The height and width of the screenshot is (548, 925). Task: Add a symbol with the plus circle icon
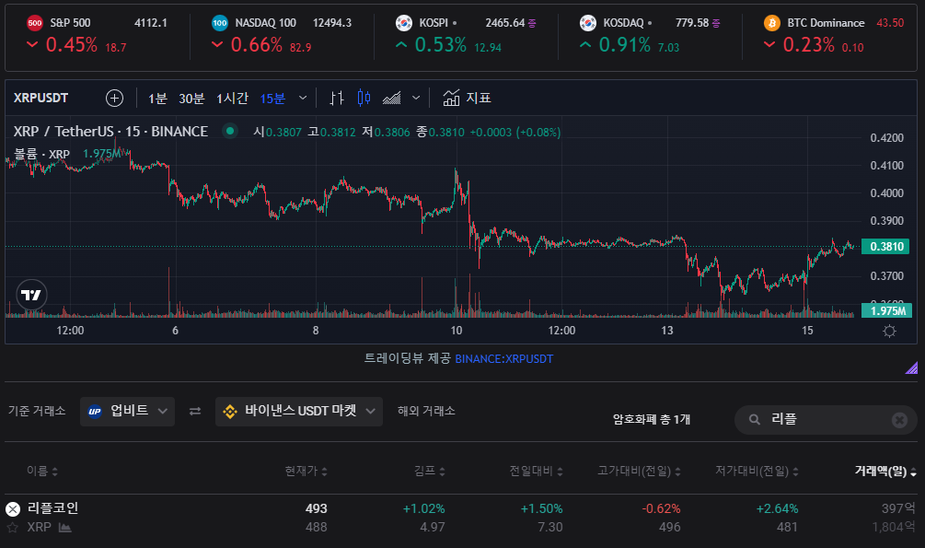pos(114,98)
